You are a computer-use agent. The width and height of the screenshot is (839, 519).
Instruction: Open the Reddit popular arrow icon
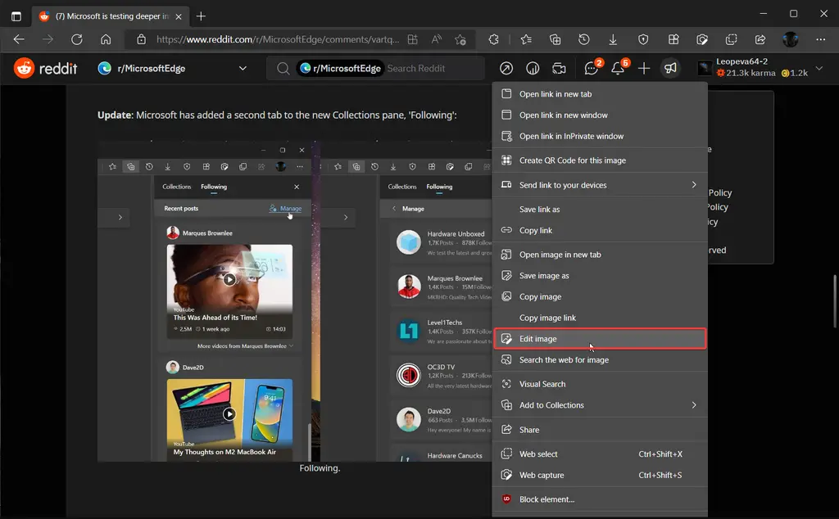[x=506, y=69]
